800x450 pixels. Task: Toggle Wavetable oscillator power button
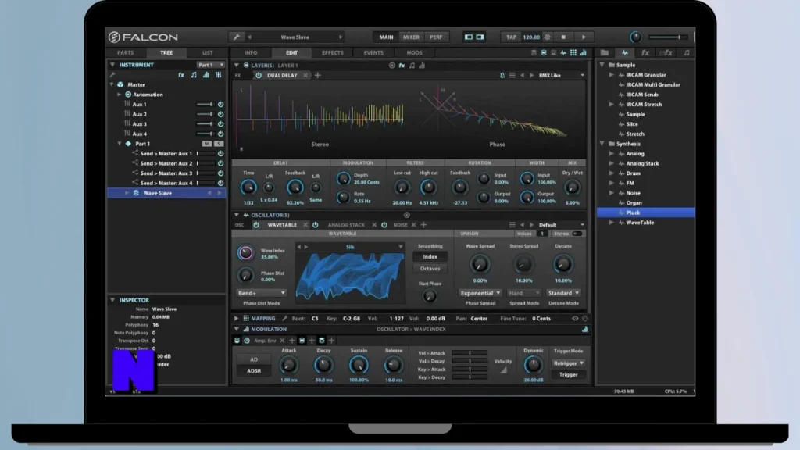pyautogui.click(x=256, y=224)
